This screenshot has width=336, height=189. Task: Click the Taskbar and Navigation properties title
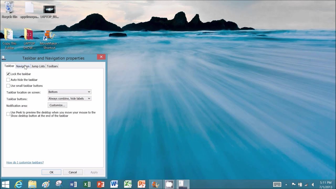tap(53, 58)
